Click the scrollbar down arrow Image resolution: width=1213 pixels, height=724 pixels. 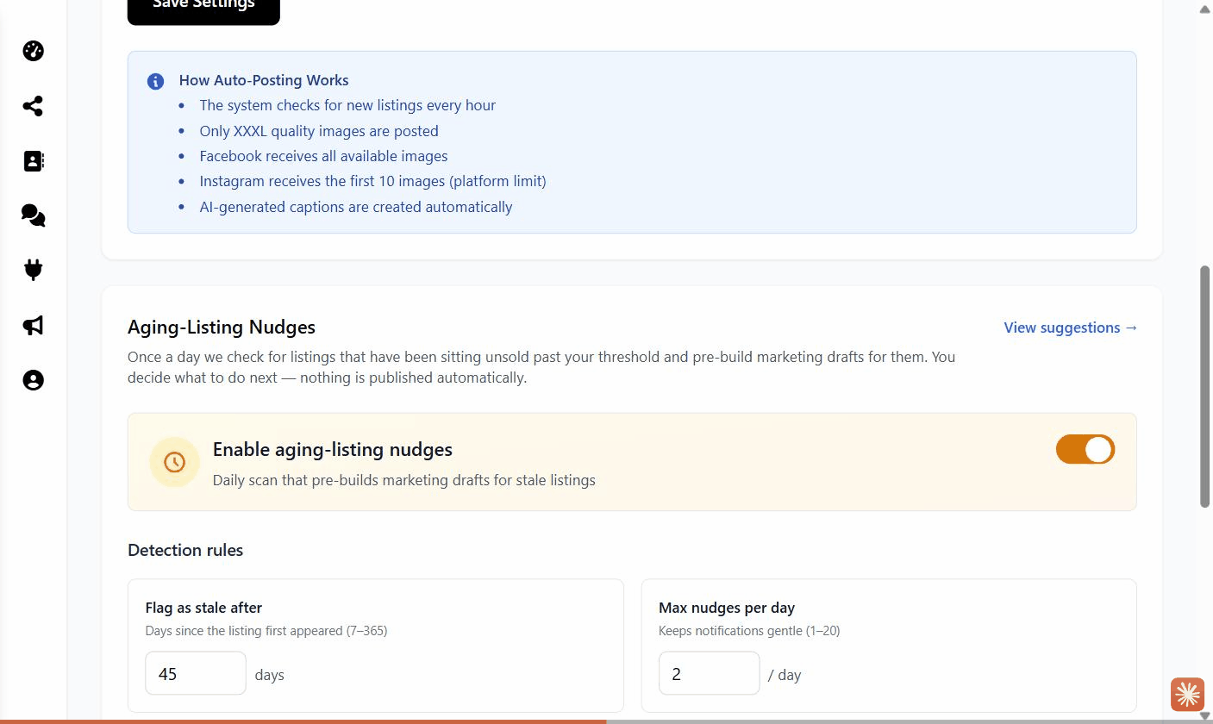[x=1205, y=715]
